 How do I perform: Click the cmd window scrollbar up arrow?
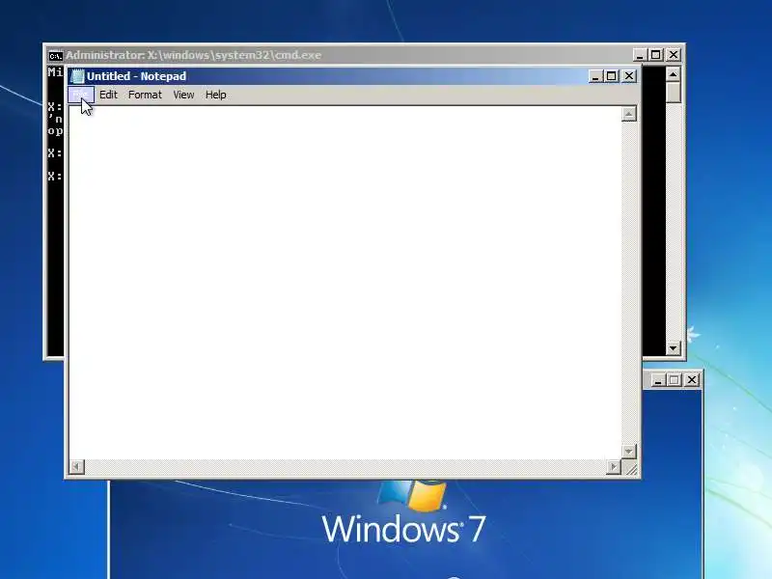[x=673, y=74]
